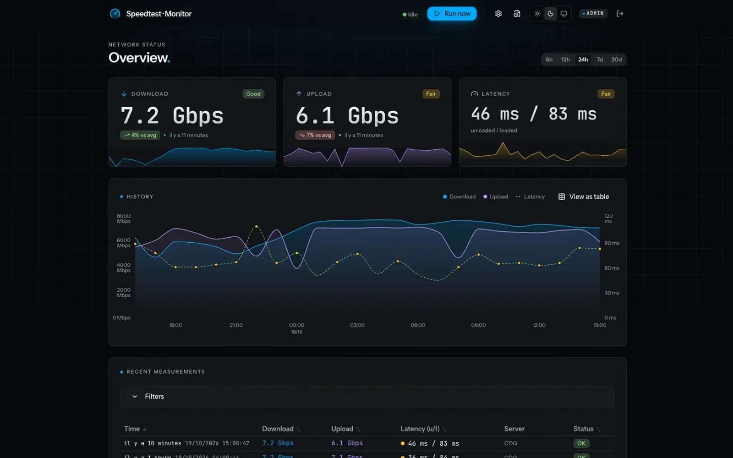Click the 4% vs avg trend badge

tap(140, 135)
